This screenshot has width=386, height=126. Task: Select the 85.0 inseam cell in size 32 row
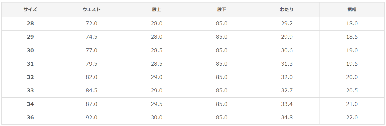[222, 77]
